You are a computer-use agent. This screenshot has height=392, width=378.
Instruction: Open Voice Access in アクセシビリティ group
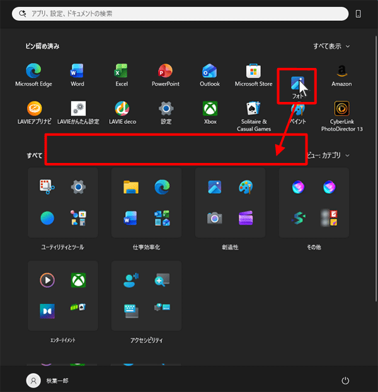pos(131,280)
